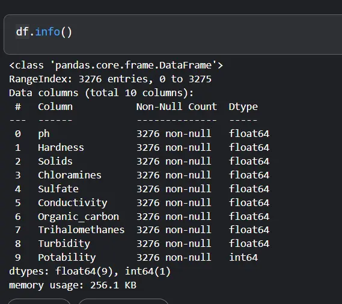This screenshot has width=342, height=304.
Task: Click the 'Non-Null Count' header text
Action: click(177, 106)
